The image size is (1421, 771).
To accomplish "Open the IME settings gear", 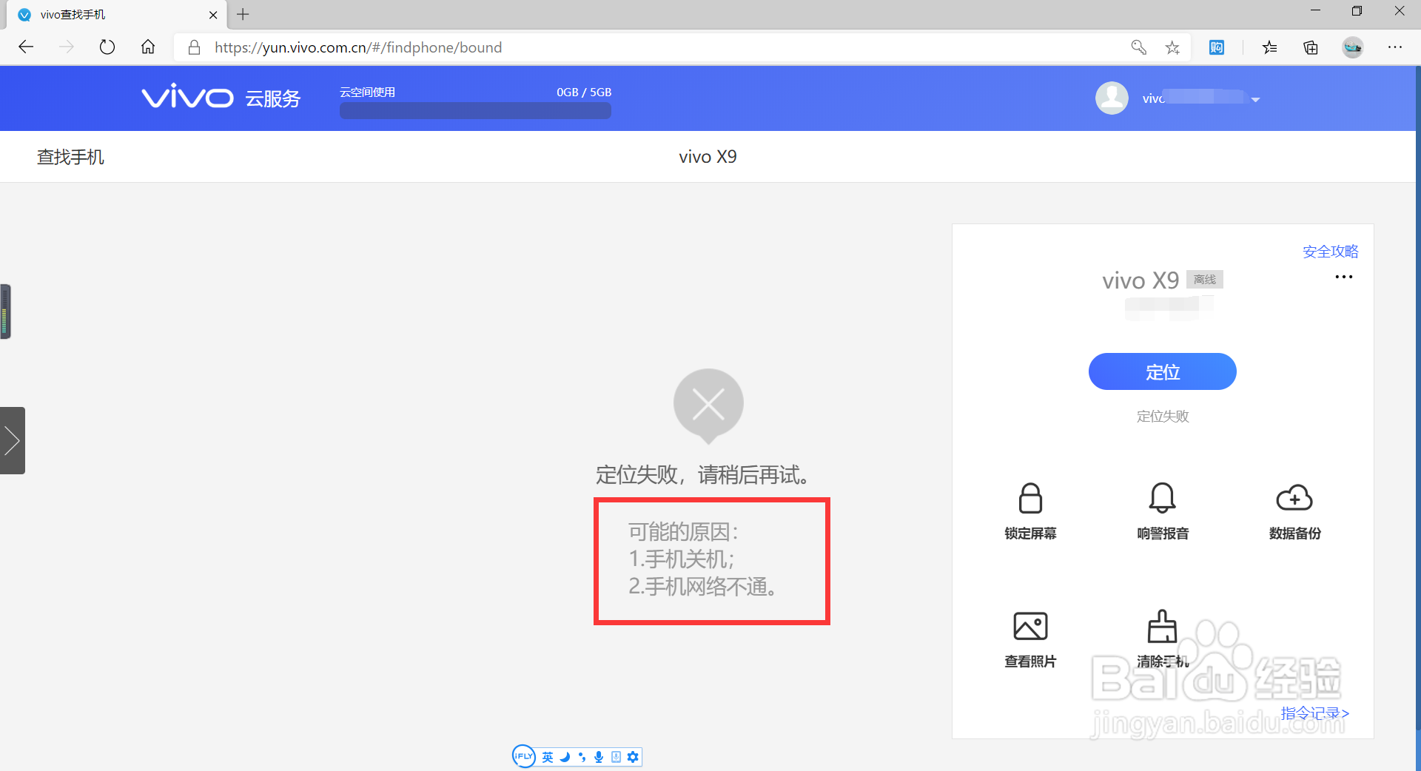I will (633, 757).
